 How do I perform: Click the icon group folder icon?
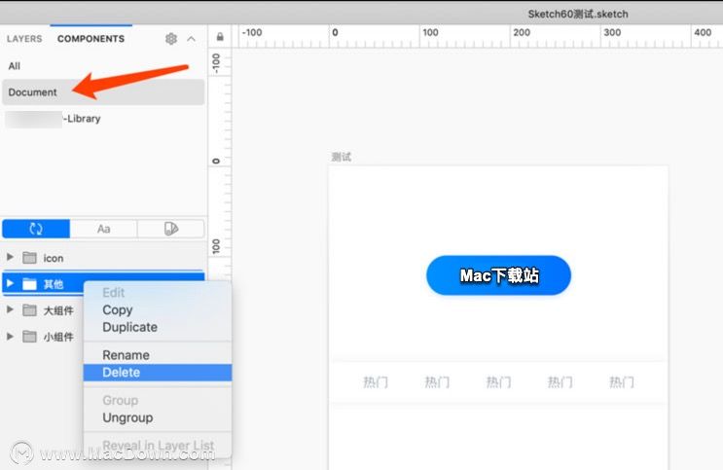tap(29, 258)
